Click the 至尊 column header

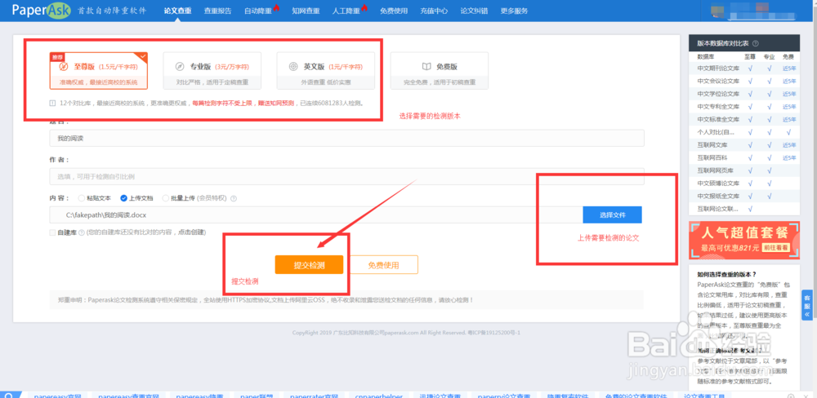tap(750, 56)
